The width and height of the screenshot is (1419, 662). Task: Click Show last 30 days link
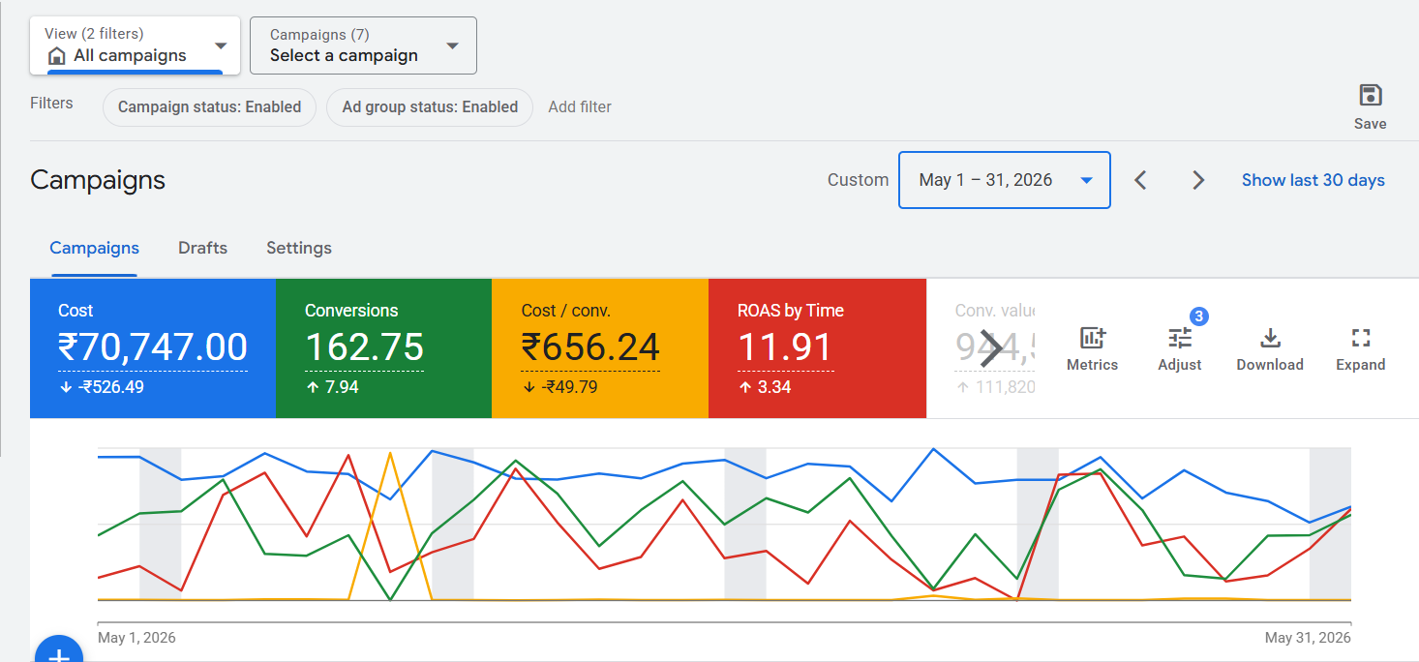pyautogui.click(x=1313, y=180)
